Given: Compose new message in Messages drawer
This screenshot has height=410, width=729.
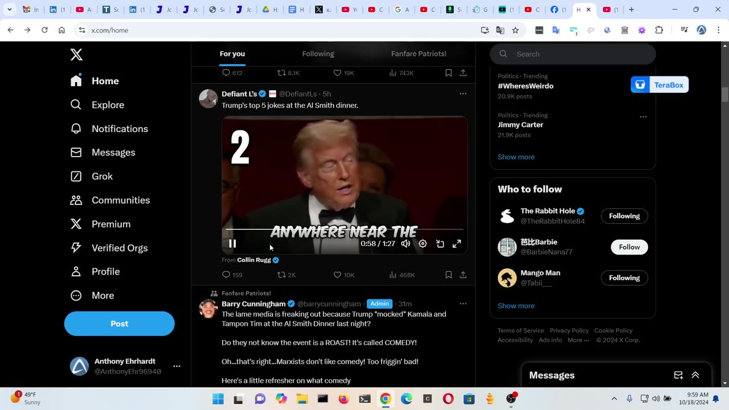Looking at the screenshot, I should point(678,375).
